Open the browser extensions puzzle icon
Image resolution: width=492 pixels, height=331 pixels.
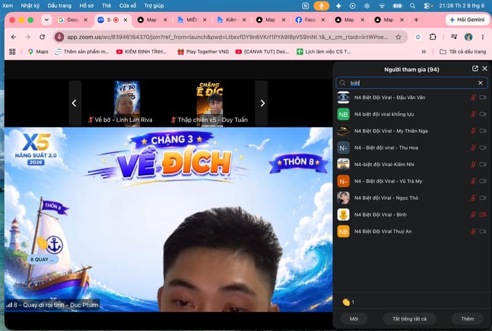(433, 37)
